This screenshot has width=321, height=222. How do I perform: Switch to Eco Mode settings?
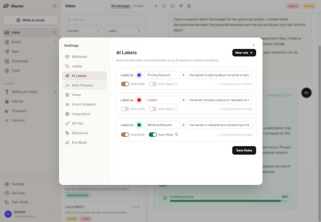[x=79, y=142]
